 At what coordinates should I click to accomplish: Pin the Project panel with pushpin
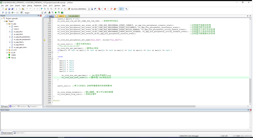[38, 15]
